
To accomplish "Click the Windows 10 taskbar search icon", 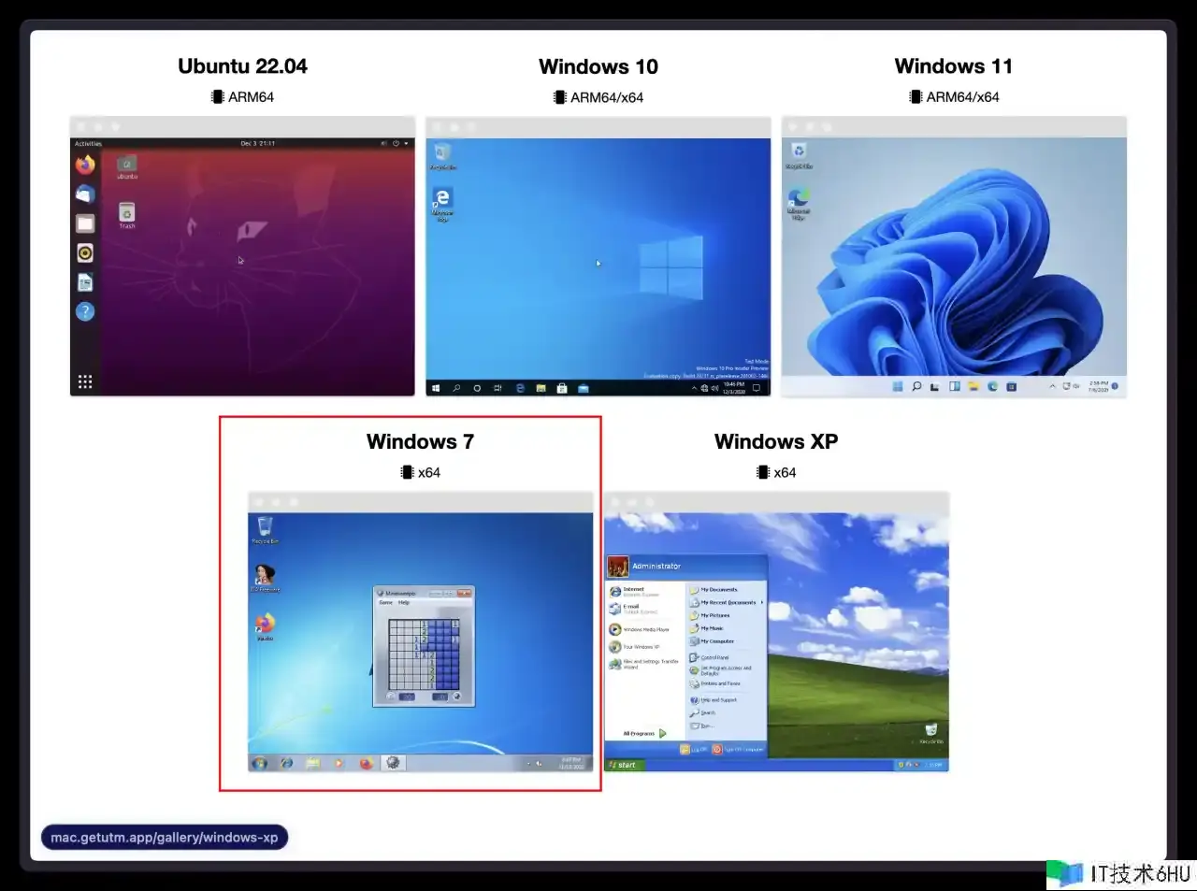I will click(x=456, y=388).
